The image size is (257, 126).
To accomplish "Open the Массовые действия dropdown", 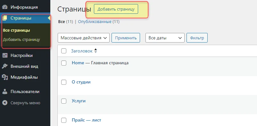I will point(84,38).
